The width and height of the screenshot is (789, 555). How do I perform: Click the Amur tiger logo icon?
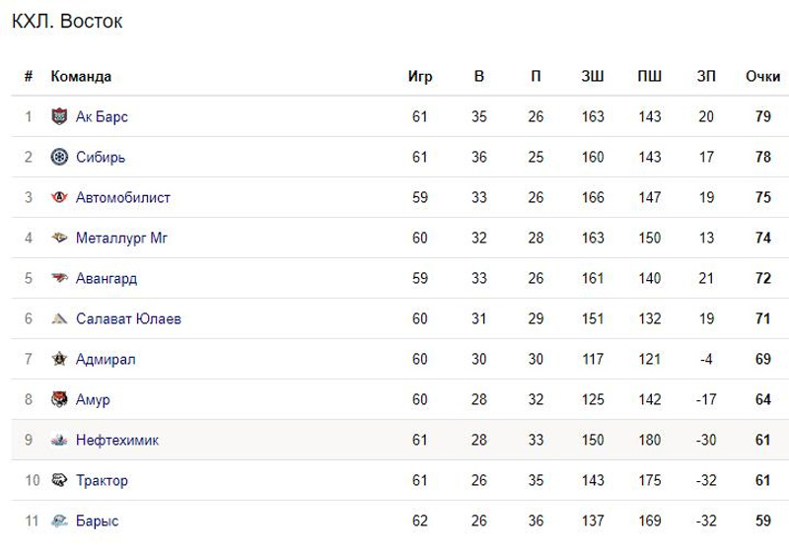[59, 400]
